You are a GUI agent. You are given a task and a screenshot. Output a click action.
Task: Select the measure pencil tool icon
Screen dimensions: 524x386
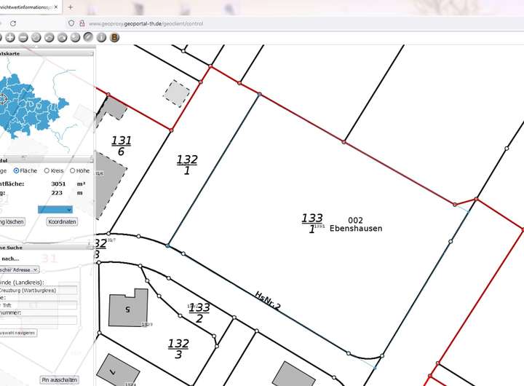tap(88, 37)
